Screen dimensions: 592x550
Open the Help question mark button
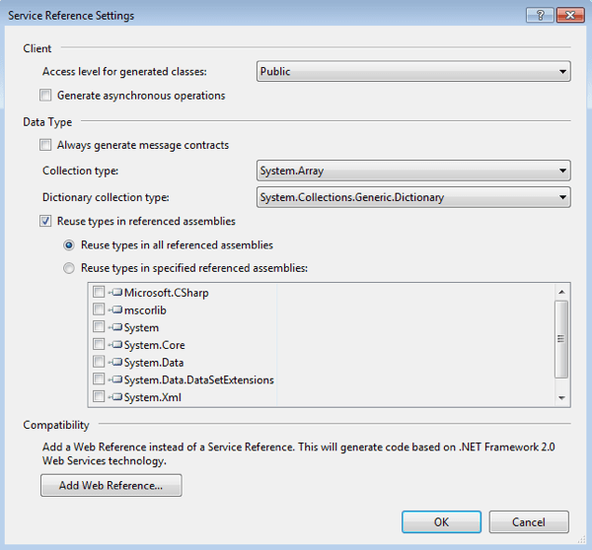pyautogui.click(x=540, y=16)
